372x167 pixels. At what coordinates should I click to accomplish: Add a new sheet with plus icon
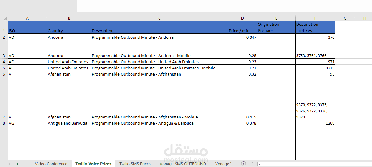[244, 164]
